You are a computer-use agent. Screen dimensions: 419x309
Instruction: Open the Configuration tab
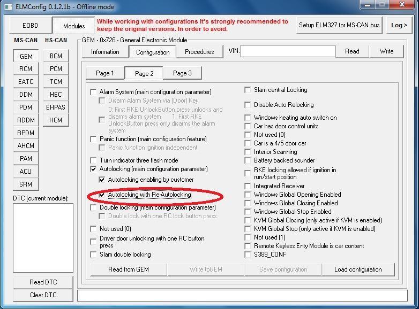click(x=153, y=52)
